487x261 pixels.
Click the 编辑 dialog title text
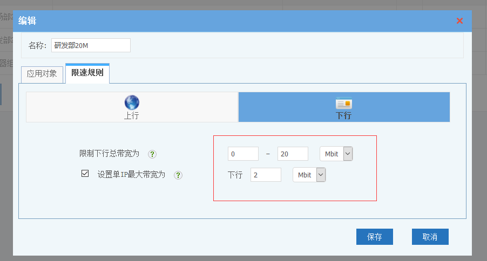(28, 21)
